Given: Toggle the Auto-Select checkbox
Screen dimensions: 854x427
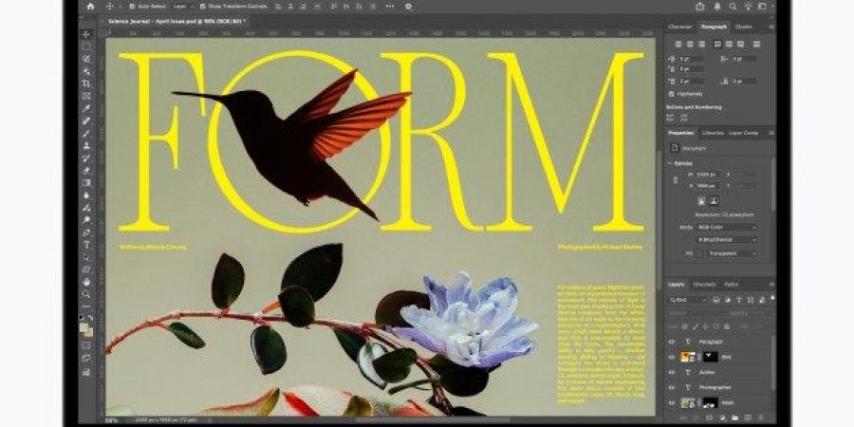Looking at the screenshot, I should tap(132, 7).
